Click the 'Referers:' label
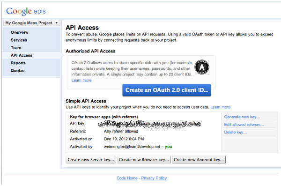Viewport: 281px width, 186px height. 78,131
